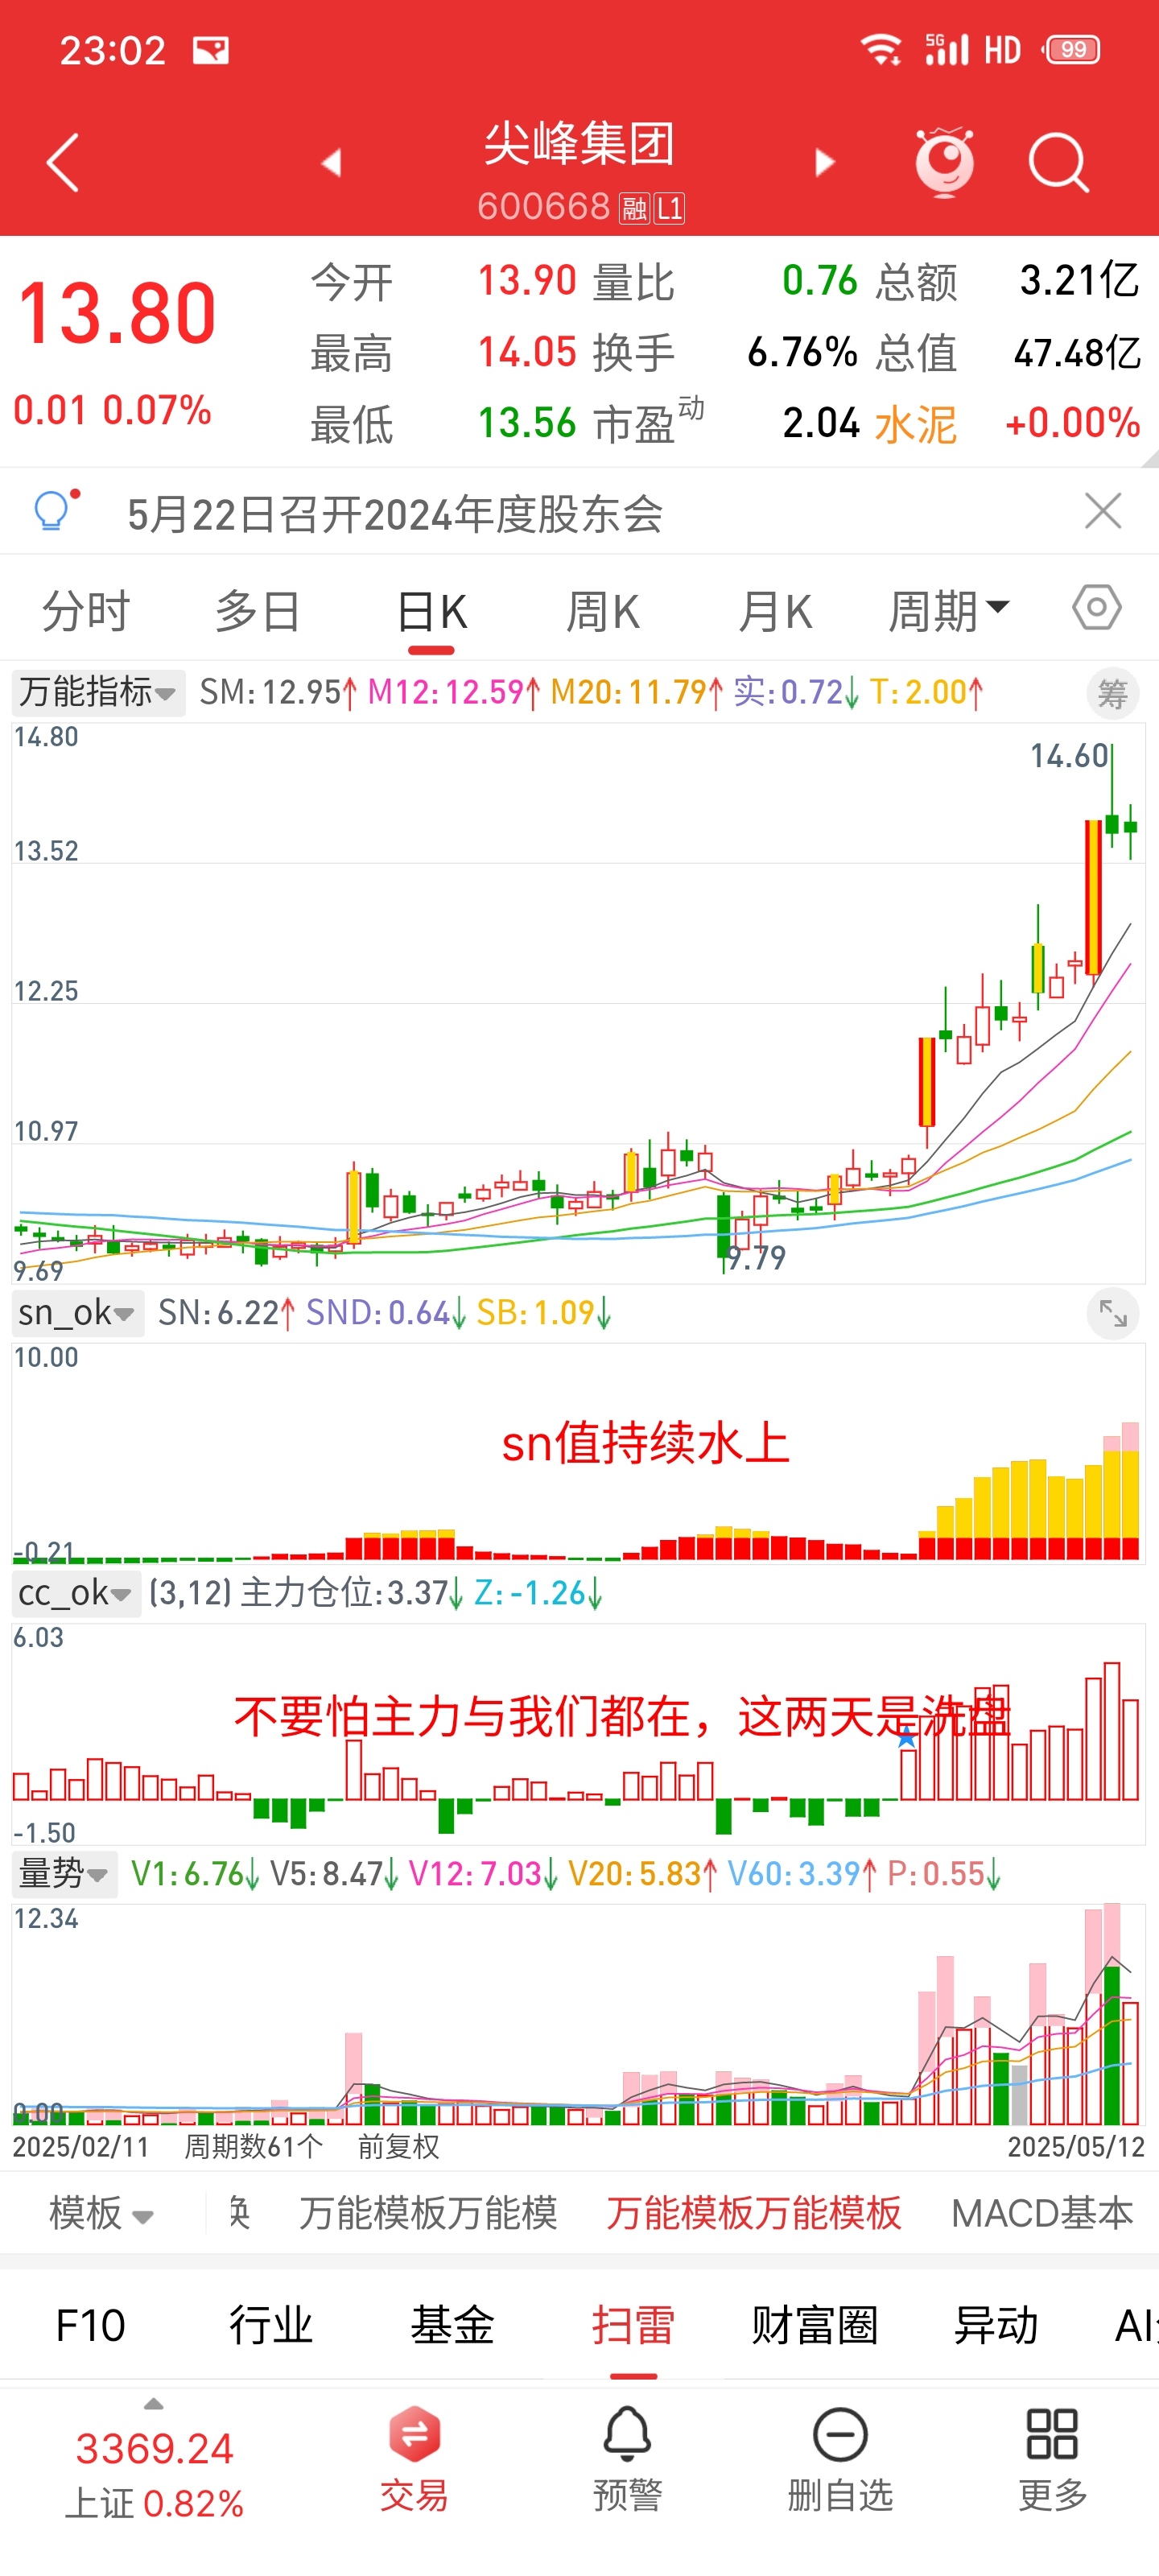This screenshot has width=1159, height=2576.
Task: Set a price alert with 预警 bell
Action: point(628,2459)
